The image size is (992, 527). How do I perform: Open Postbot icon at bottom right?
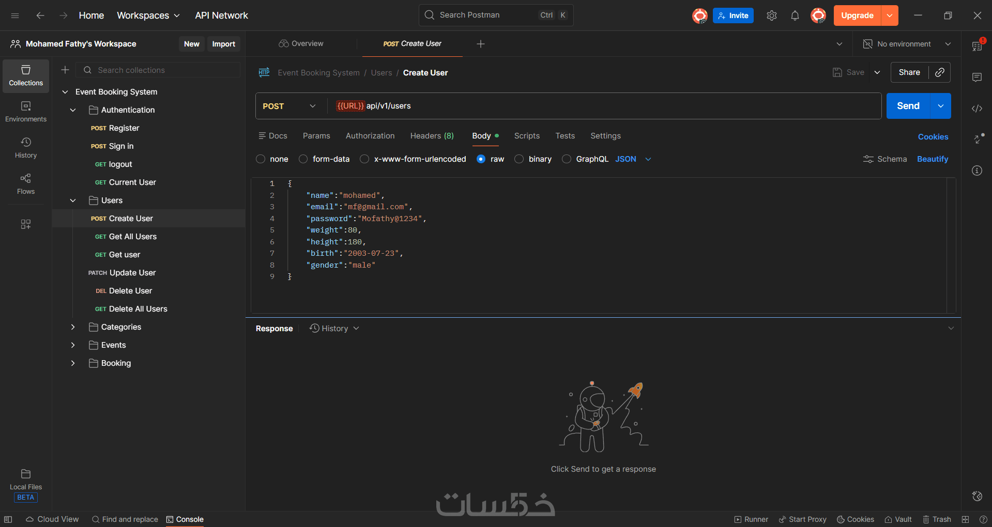coord(977,496)
